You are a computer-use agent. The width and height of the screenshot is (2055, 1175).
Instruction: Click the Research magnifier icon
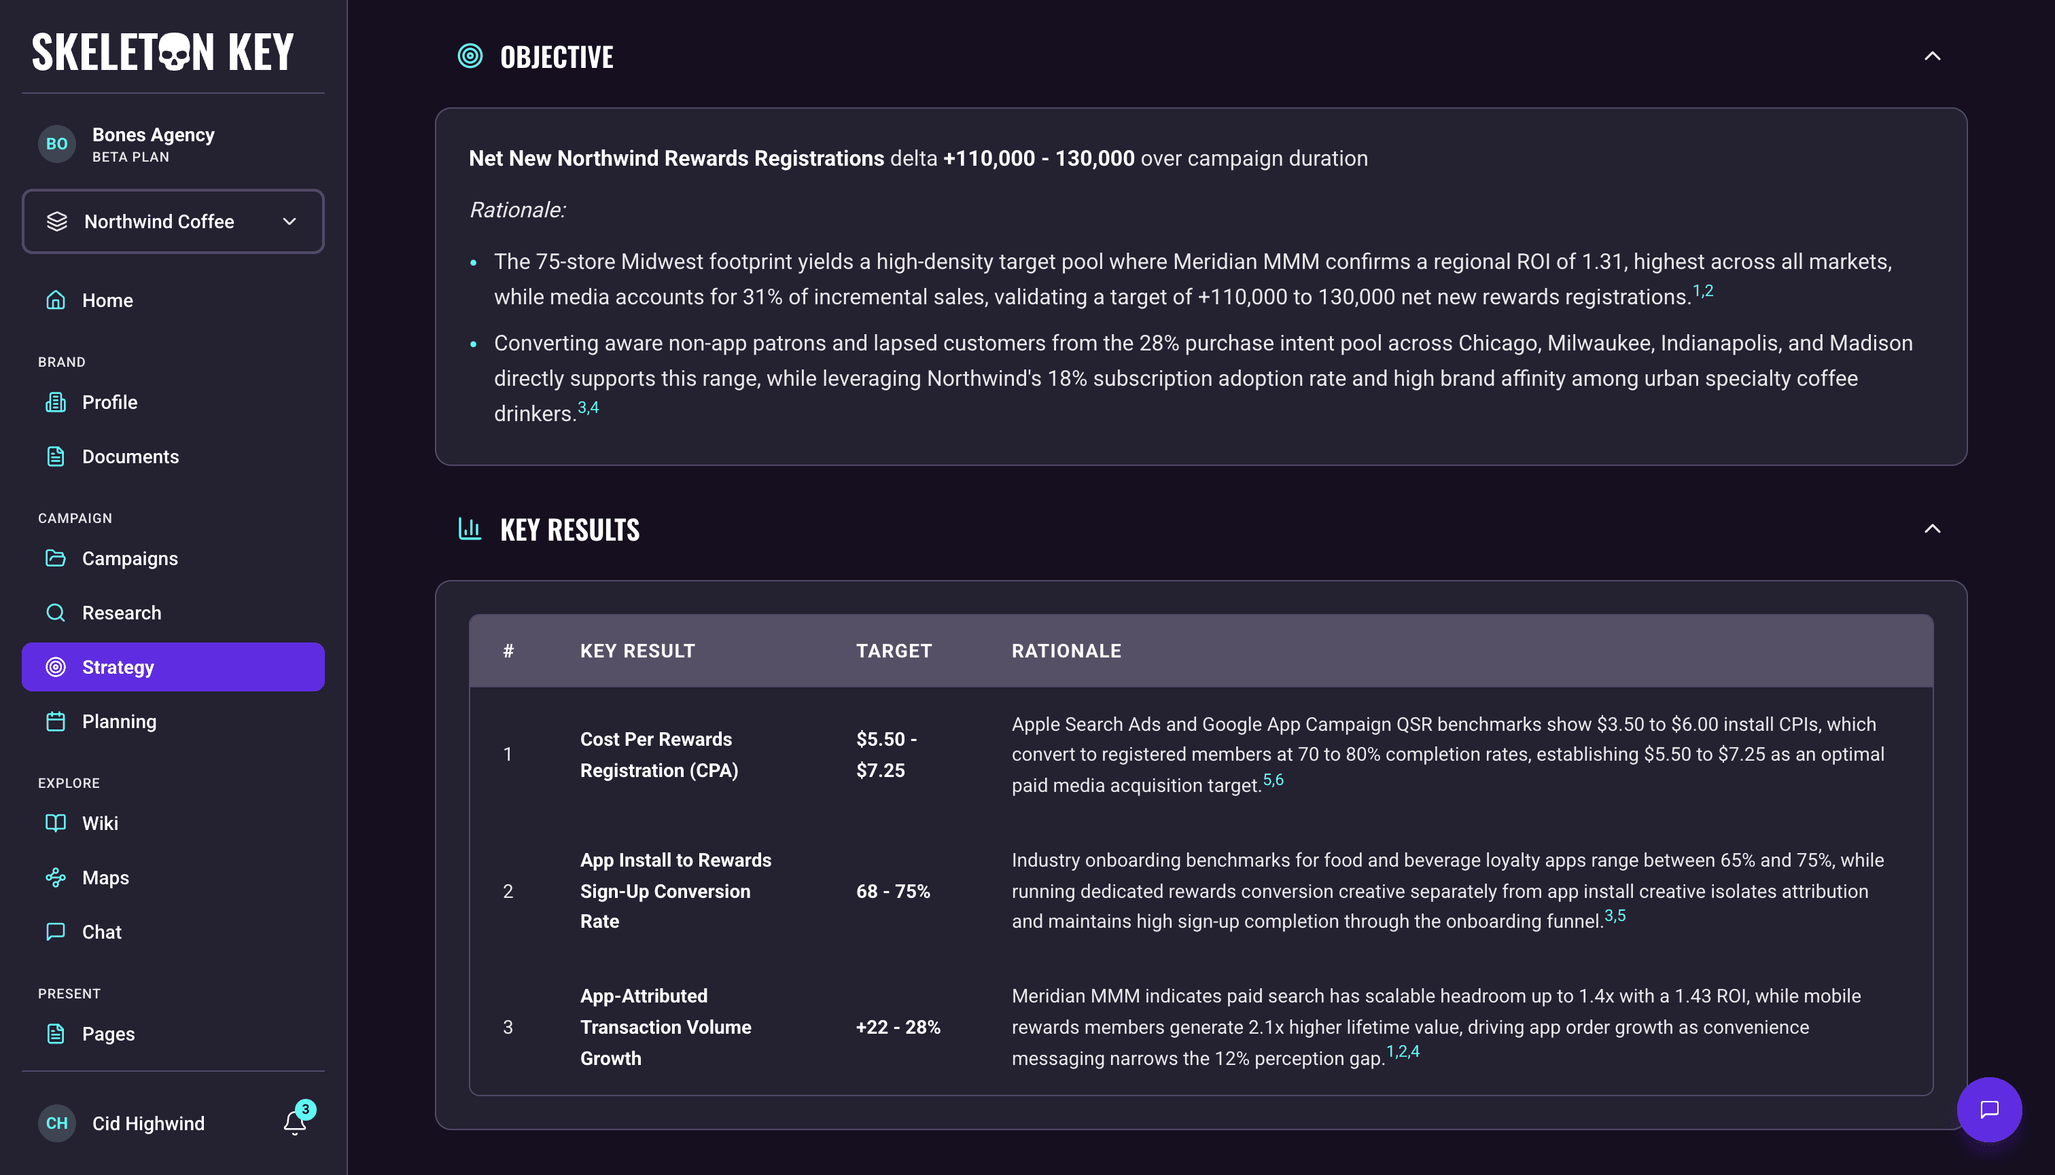coord(56,613)
